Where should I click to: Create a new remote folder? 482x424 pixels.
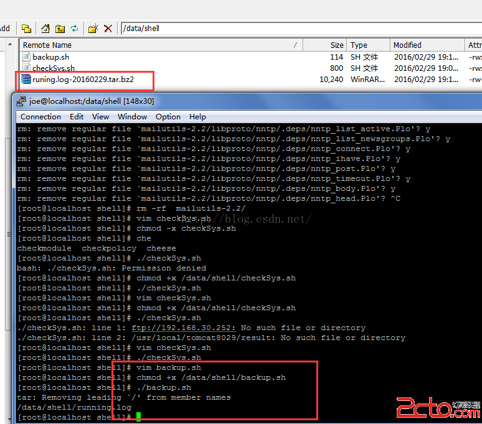coord(93,29)
